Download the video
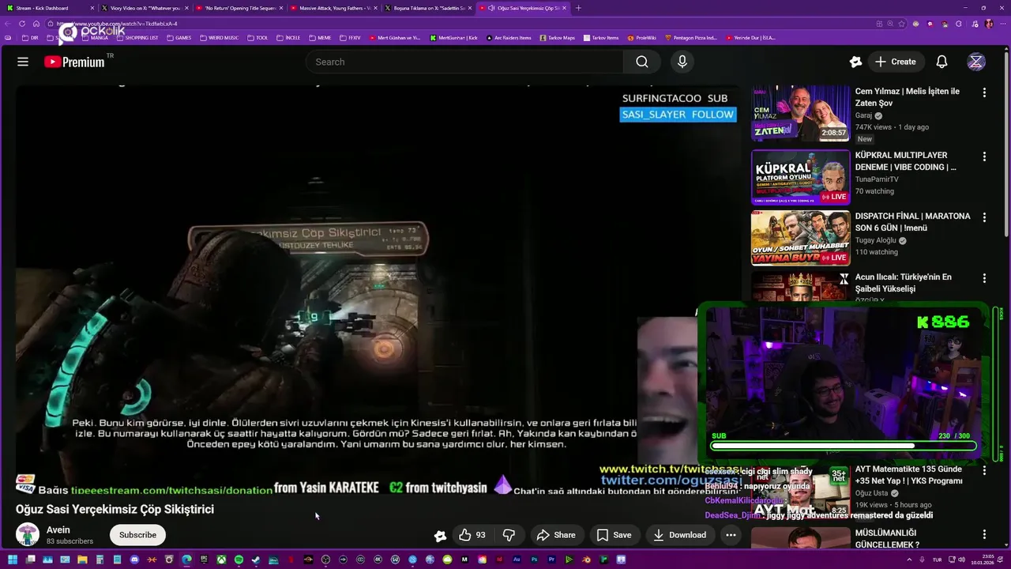The height and width of the screenshot is (569, 1011). point(679,535)
